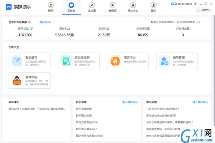This screenshot has width=215, height=143.
Task: Open 软件支持哪些平台? entry
Action: [x=87, y=122]
